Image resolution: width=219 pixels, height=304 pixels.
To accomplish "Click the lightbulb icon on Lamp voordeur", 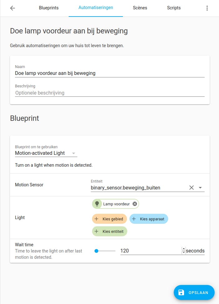I will pyautogui.click(x=97, y=204).
